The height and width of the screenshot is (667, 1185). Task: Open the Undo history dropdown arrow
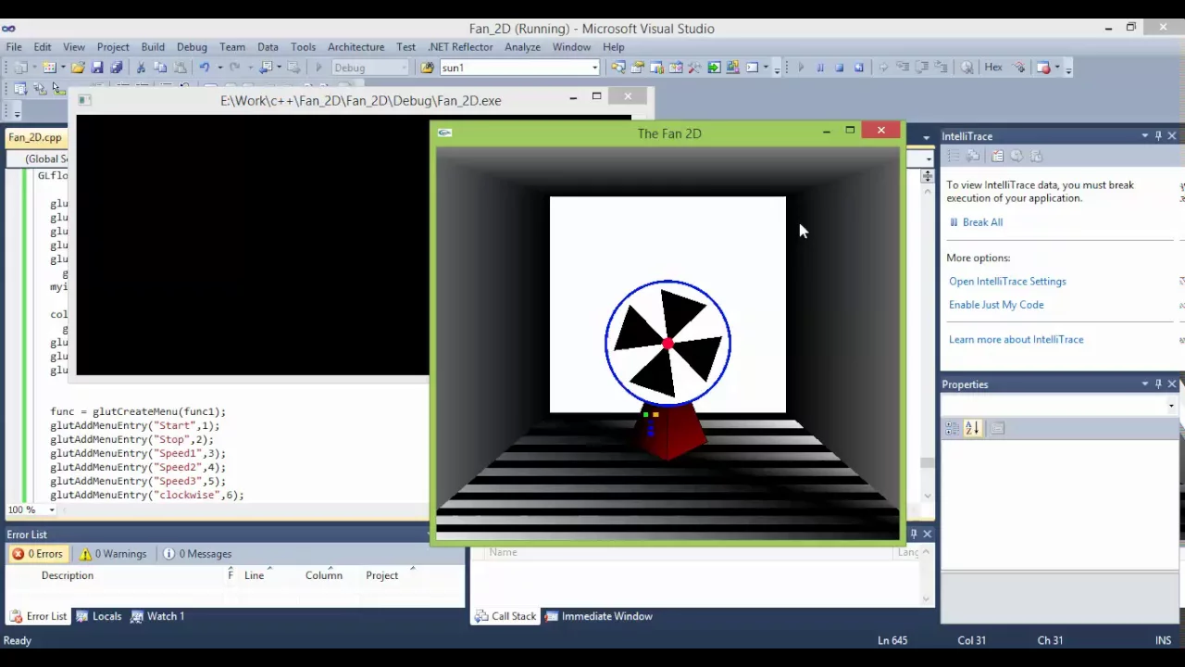coord(219,68)
